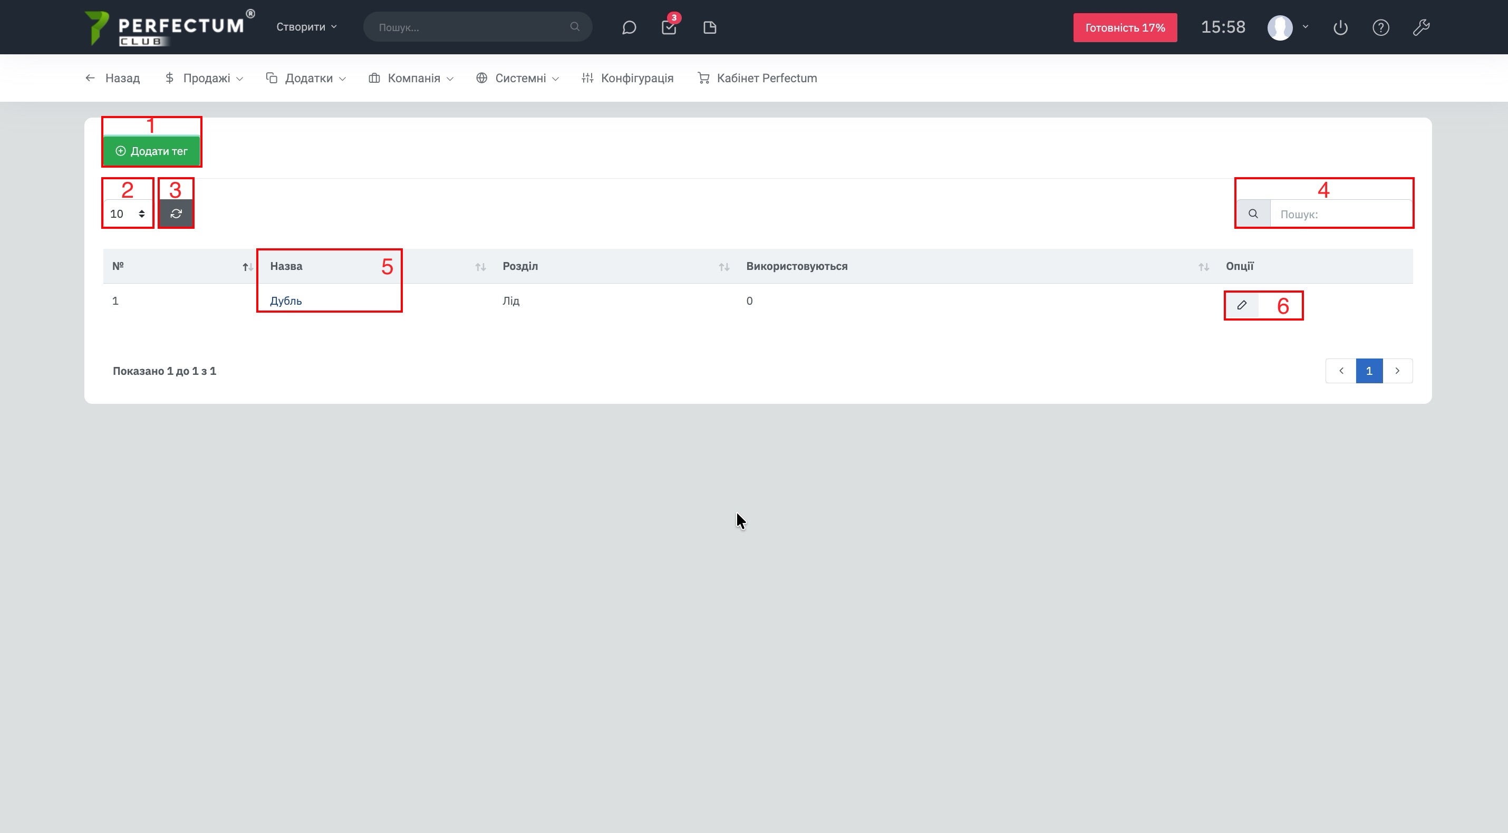
Task: Click the power logout icon
Action: (x=1340, y=27)
